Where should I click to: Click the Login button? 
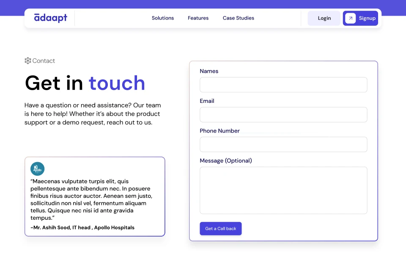click(x=324, y=18)
